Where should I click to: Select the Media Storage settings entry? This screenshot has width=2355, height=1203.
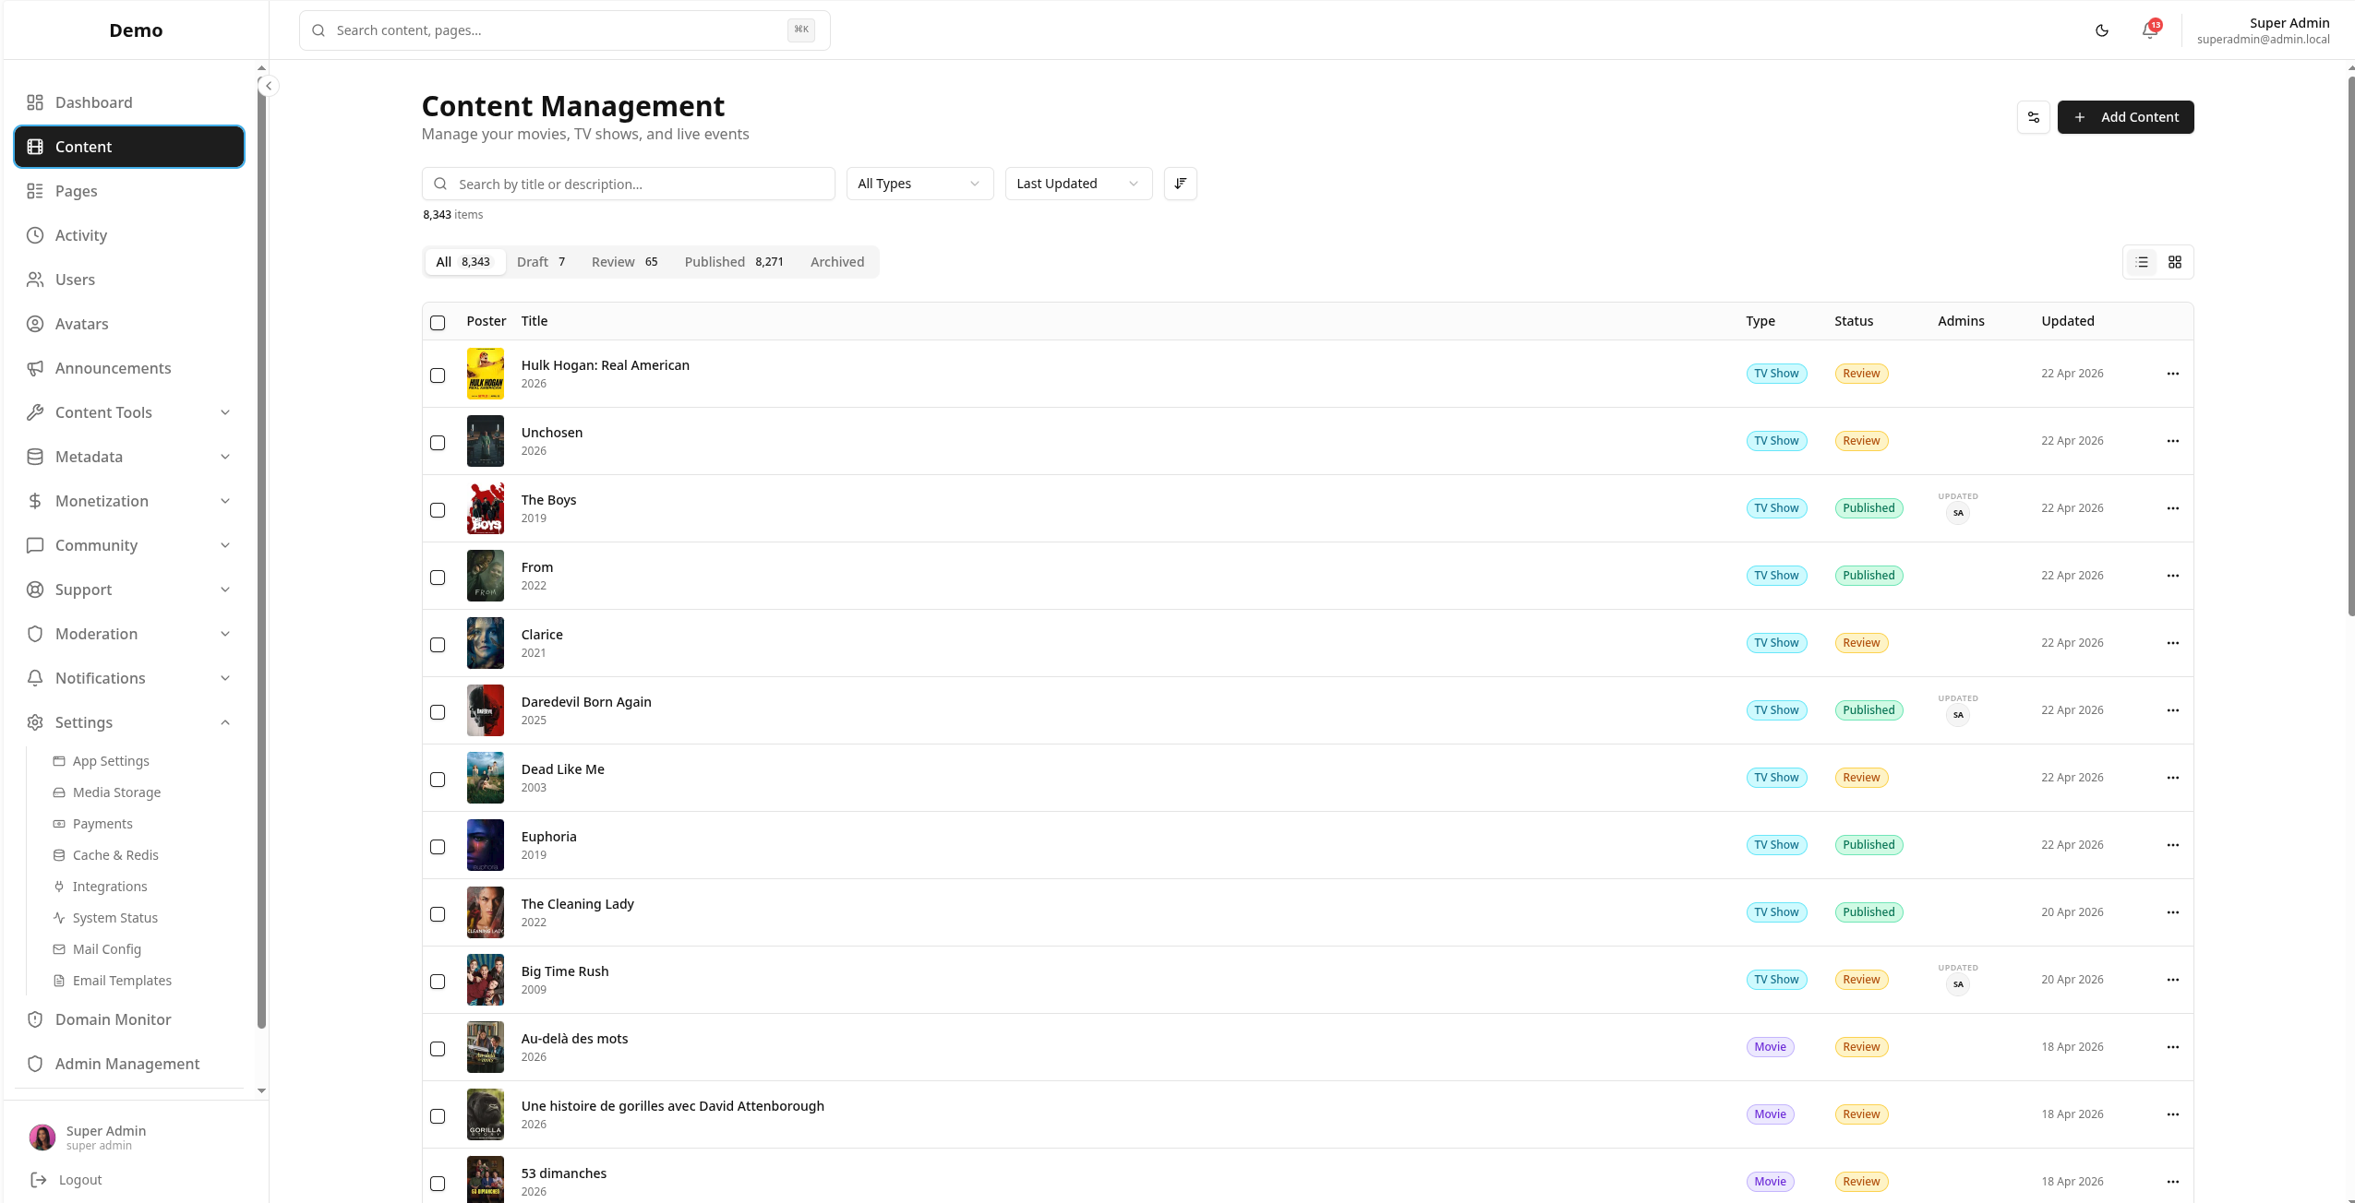[116, 792]
